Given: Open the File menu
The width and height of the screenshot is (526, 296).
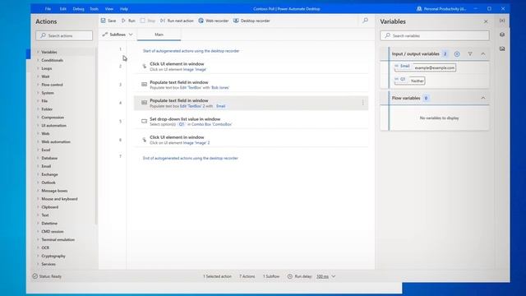Looking at the screenshot, I should click(x=48, y=9).
